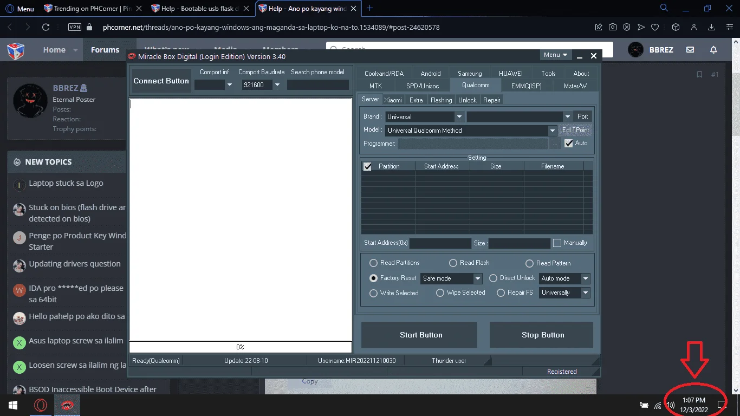Click the Size input field
Screen dimensions: 740x416
click(520, 244)
